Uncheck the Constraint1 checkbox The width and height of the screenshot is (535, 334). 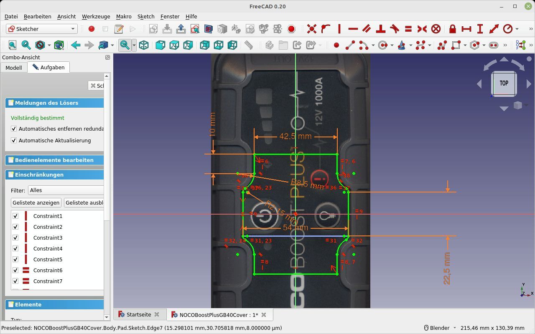click(15, 216)
